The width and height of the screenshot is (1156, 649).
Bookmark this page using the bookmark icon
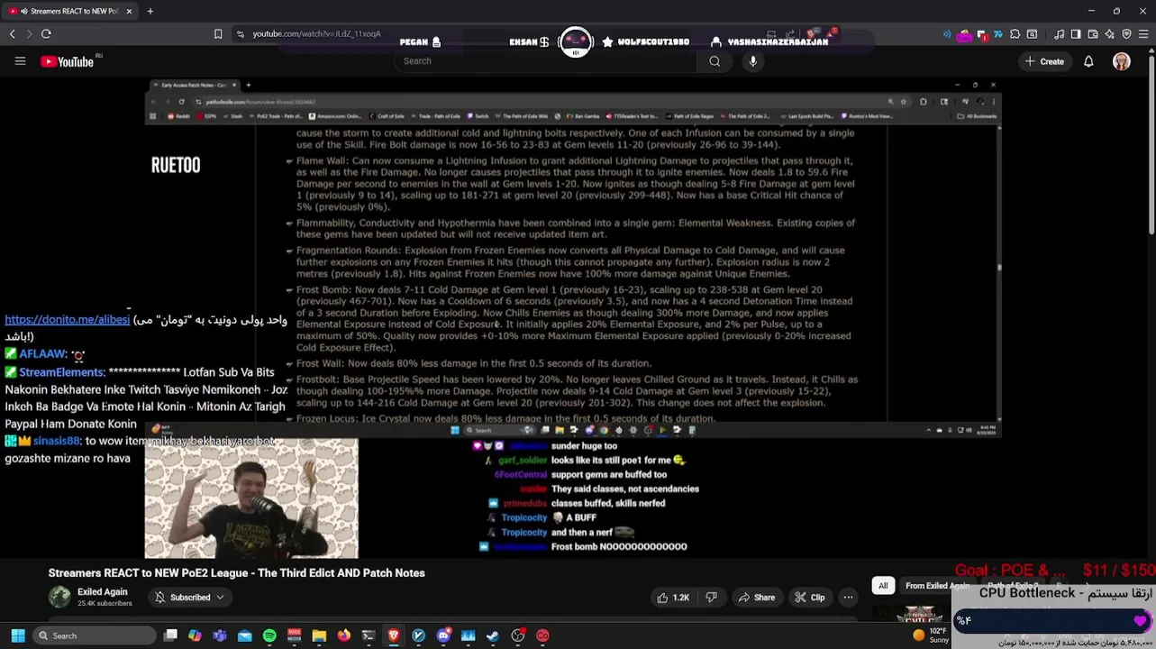(218, 34)
